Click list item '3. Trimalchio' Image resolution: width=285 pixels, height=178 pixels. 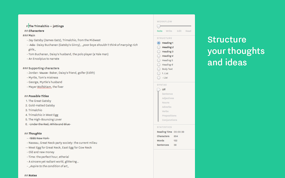[34, 110]
